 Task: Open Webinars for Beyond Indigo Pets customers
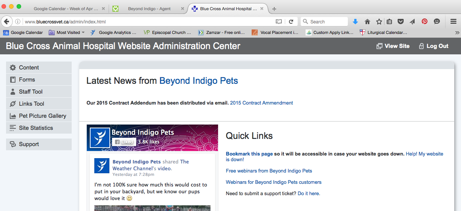pos(274,182)
